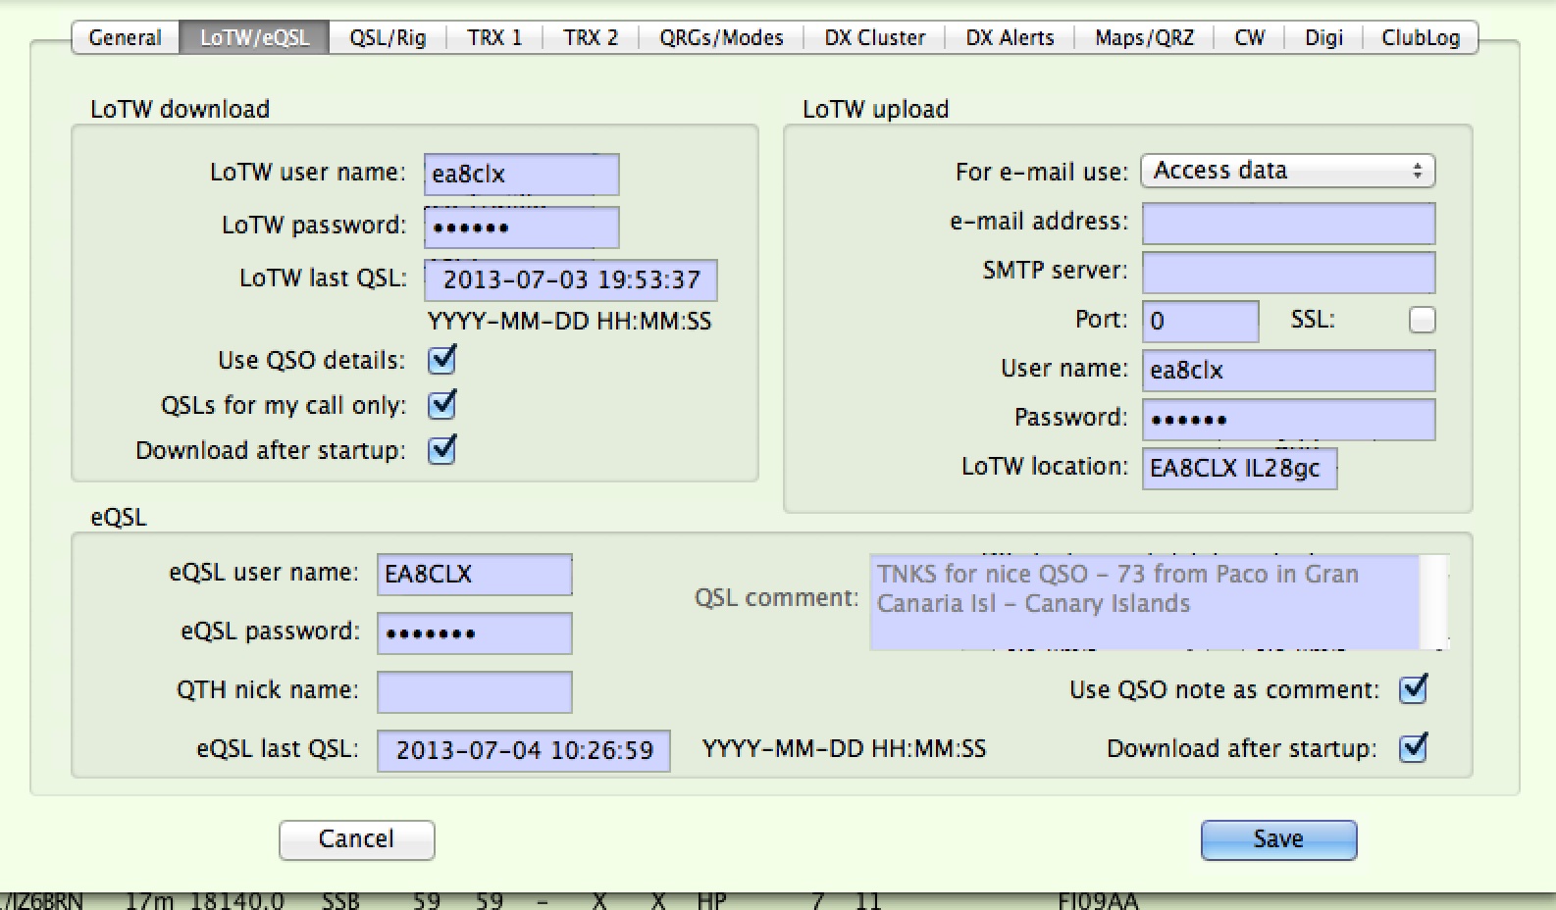Click the QSL comment text area
Image resolution: width=1556 pixels, height=910 pixels.
(1144, 602)
